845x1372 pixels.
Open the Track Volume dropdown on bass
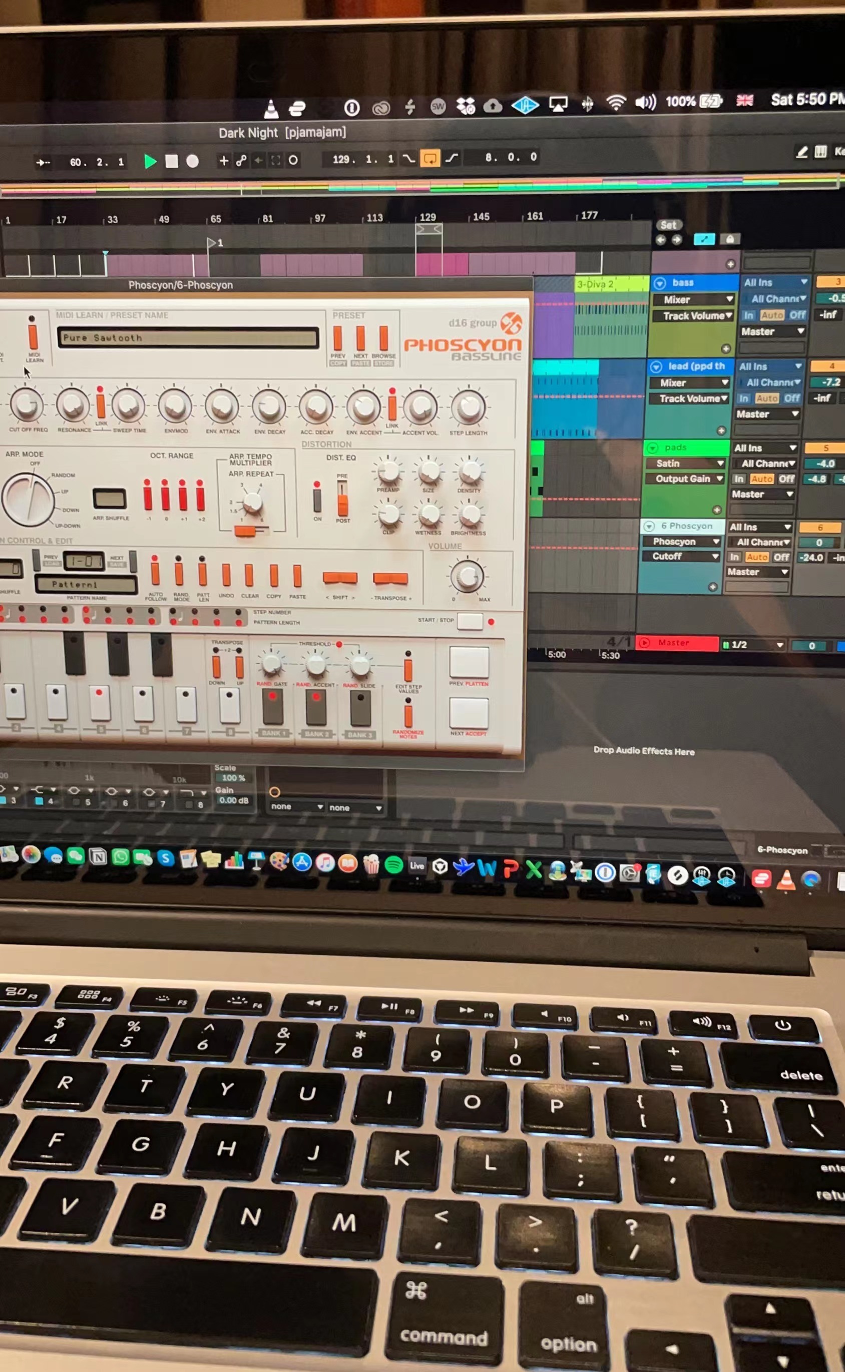tap(697, 316)
